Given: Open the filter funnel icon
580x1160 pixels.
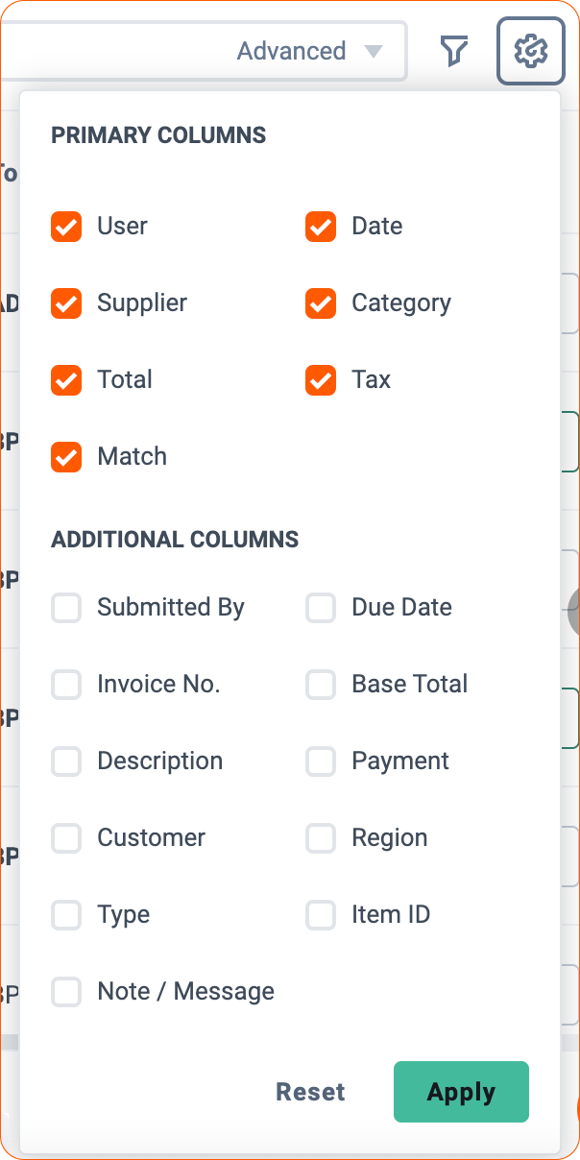Looking at the screenshot, I should tap(454, 51).
